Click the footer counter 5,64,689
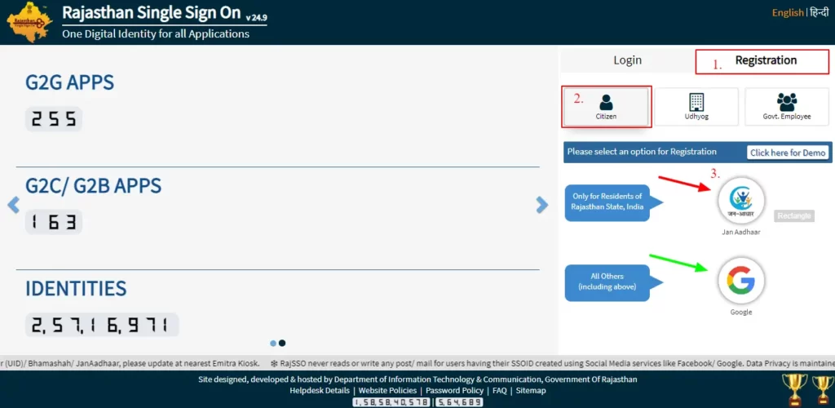Screen dimensions: 835x408 click(x=460, y=402)
